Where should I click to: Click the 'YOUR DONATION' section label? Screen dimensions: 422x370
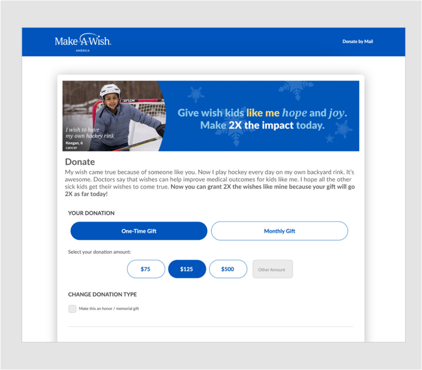tap(91, 213)
